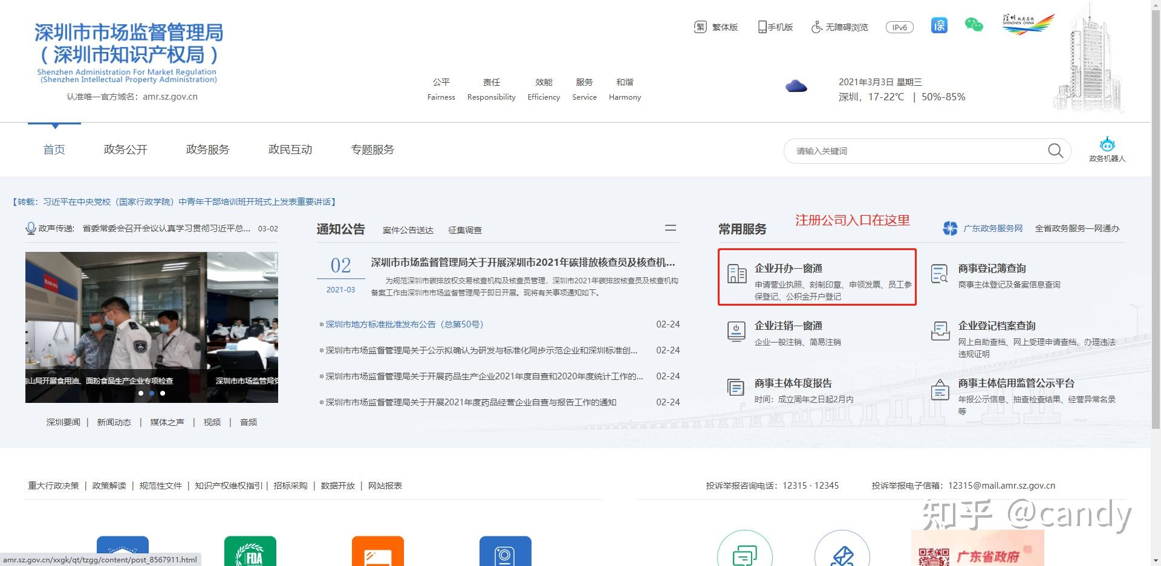Open the blue 深 app icon
Viewport: 1161px width, 566px height.
pyautogui.click(x=939, y=25)
